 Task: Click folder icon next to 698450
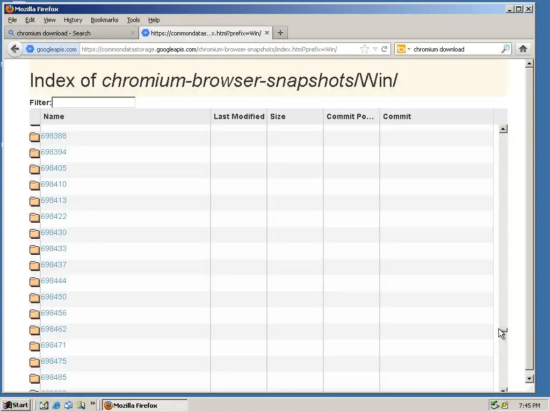coord(34,298)
